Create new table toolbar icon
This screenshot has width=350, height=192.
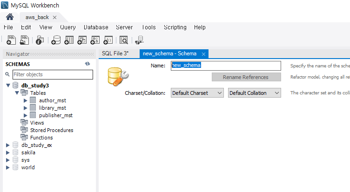coord(69,40)
